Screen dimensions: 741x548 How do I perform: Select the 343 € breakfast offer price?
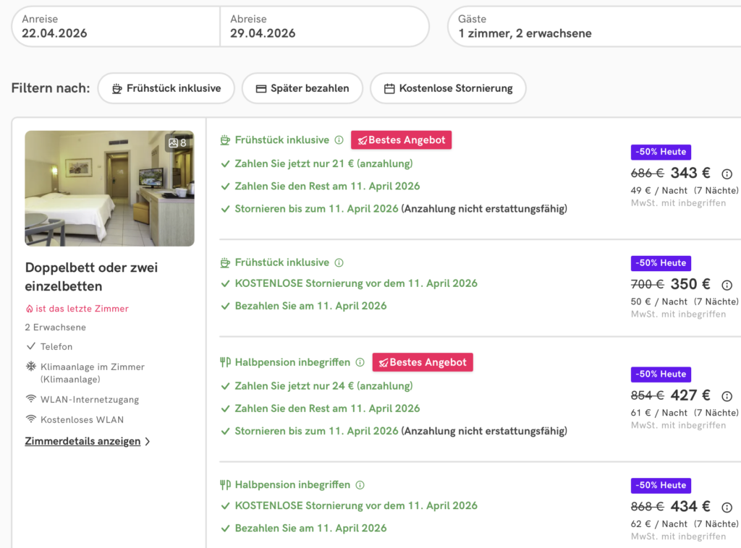coord(690,174)
